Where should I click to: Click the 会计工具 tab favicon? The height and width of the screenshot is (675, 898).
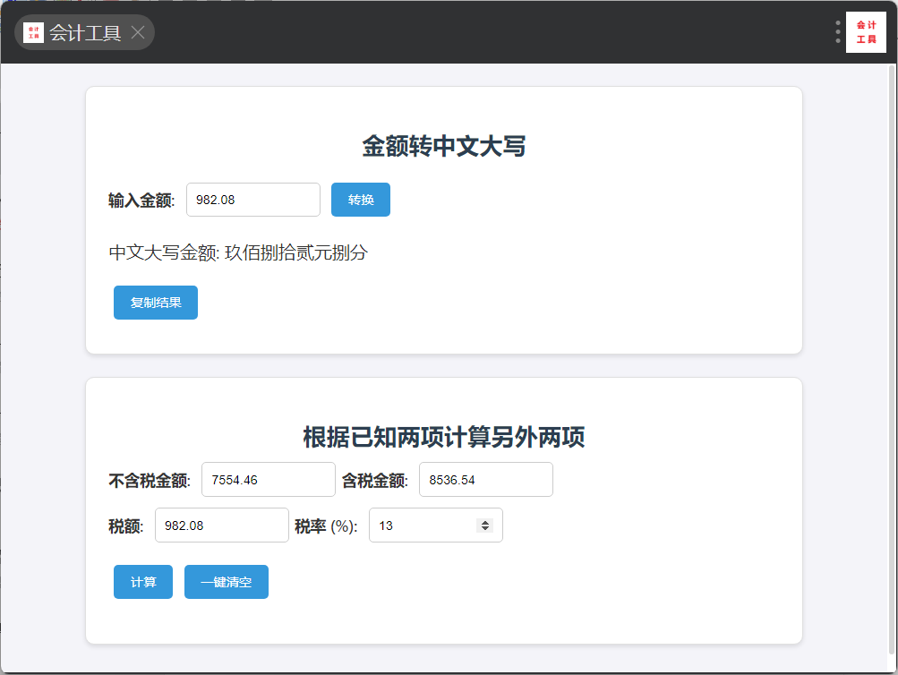[x=33, y=32]
